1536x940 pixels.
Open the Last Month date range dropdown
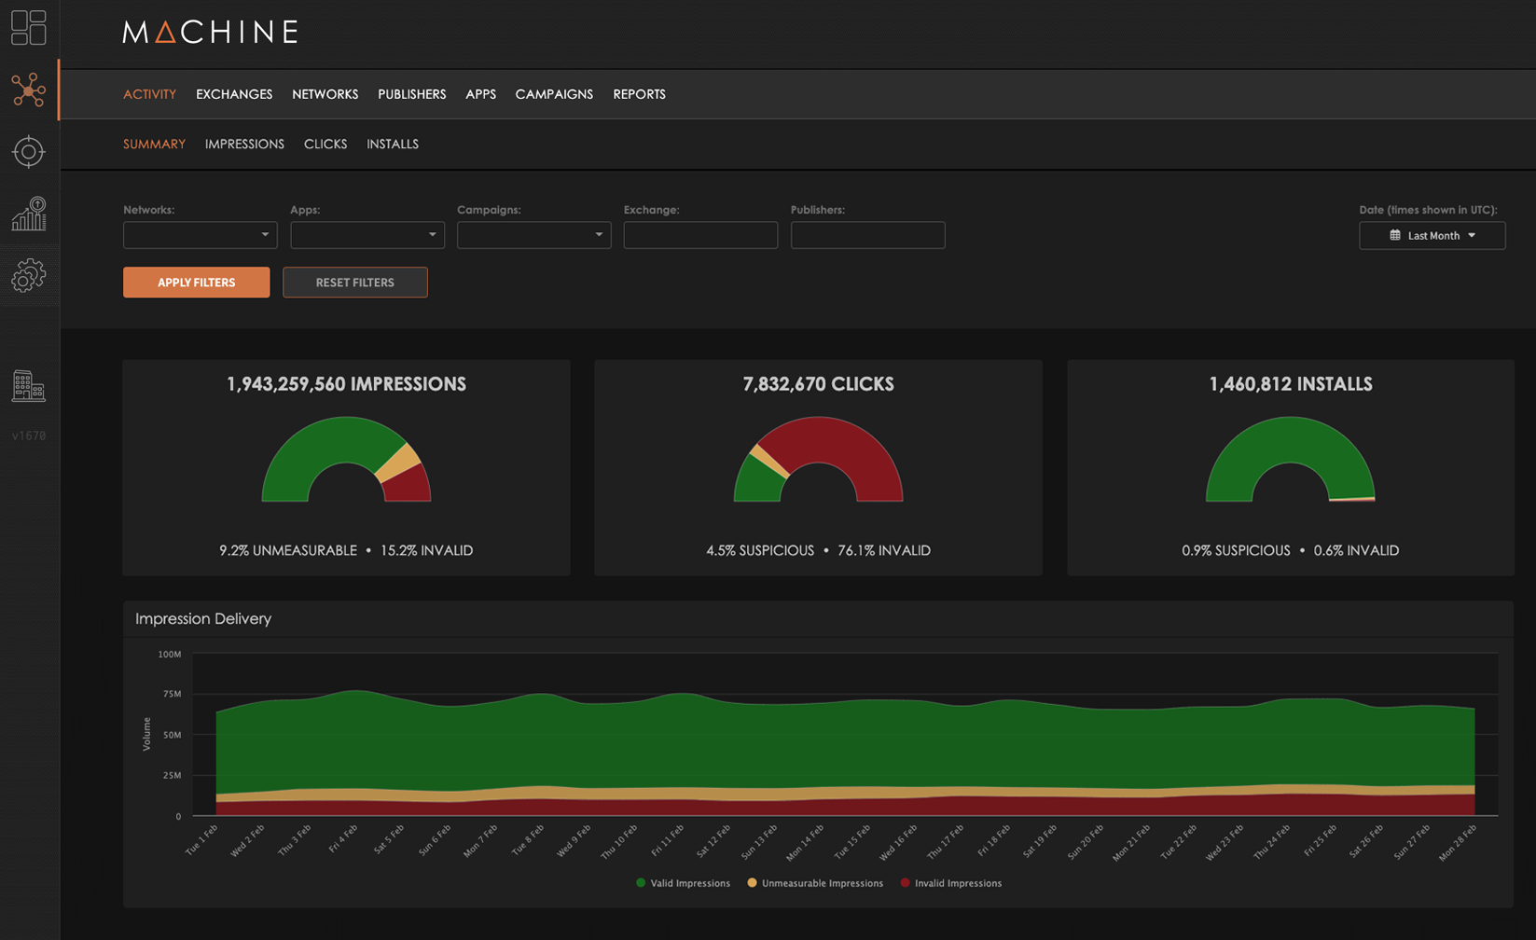[x=1432, y=235]
